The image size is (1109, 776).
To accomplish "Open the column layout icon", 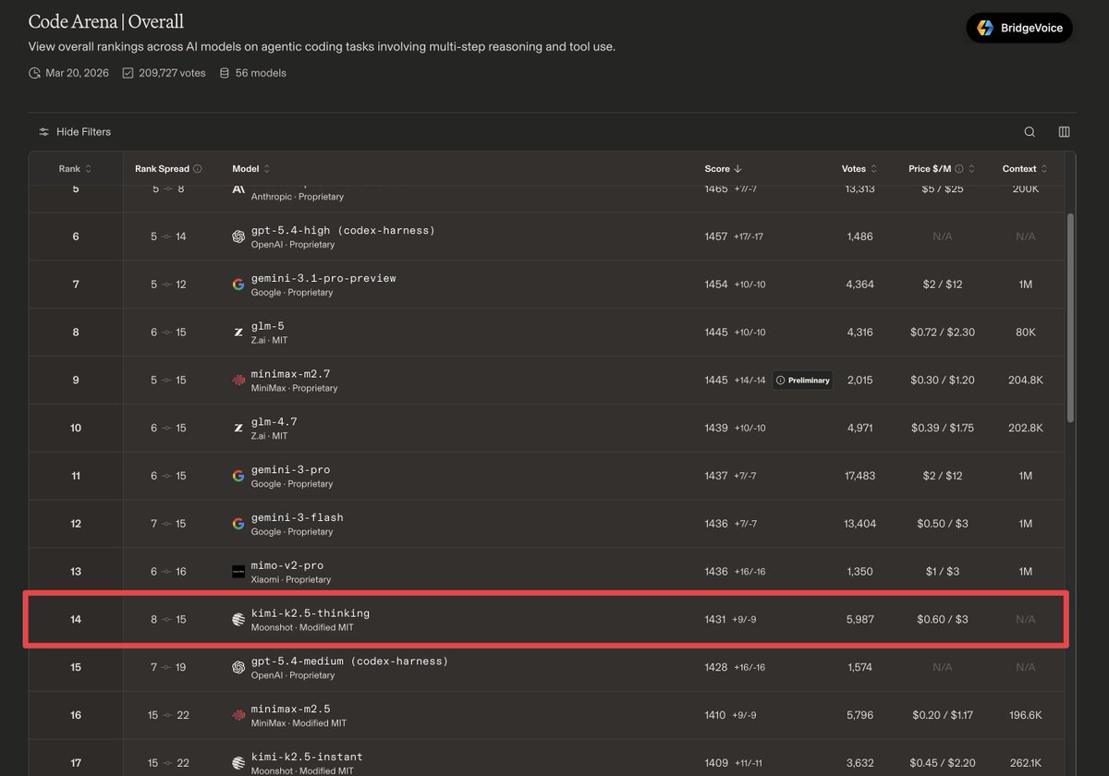I will (1064, 132).
